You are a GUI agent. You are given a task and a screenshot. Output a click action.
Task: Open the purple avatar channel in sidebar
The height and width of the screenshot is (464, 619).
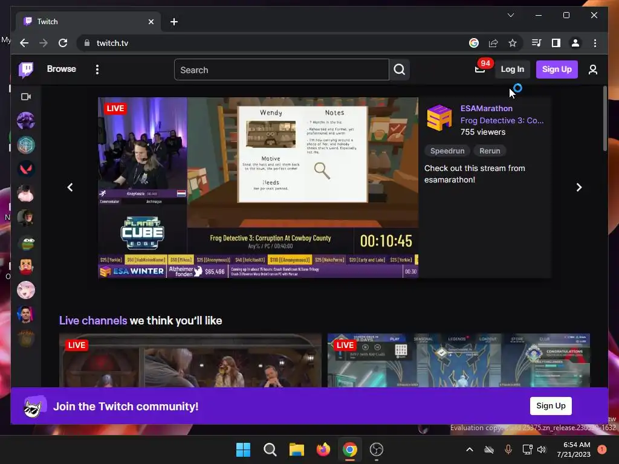tap(26, 121)
